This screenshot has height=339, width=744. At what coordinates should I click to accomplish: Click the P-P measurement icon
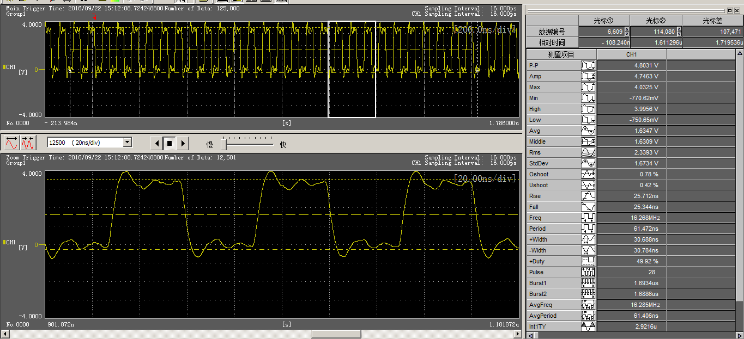588,65
